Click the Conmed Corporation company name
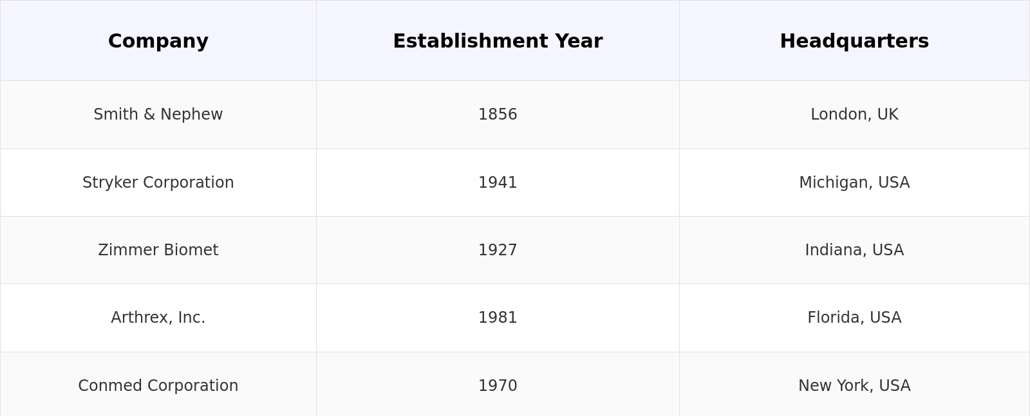 [x=158, y=386]
